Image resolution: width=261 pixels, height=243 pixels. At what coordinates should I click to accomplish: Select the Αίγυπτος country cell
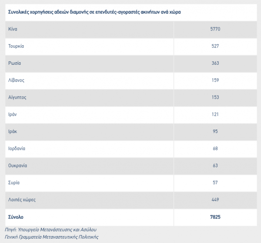click(x=17, y=97)
